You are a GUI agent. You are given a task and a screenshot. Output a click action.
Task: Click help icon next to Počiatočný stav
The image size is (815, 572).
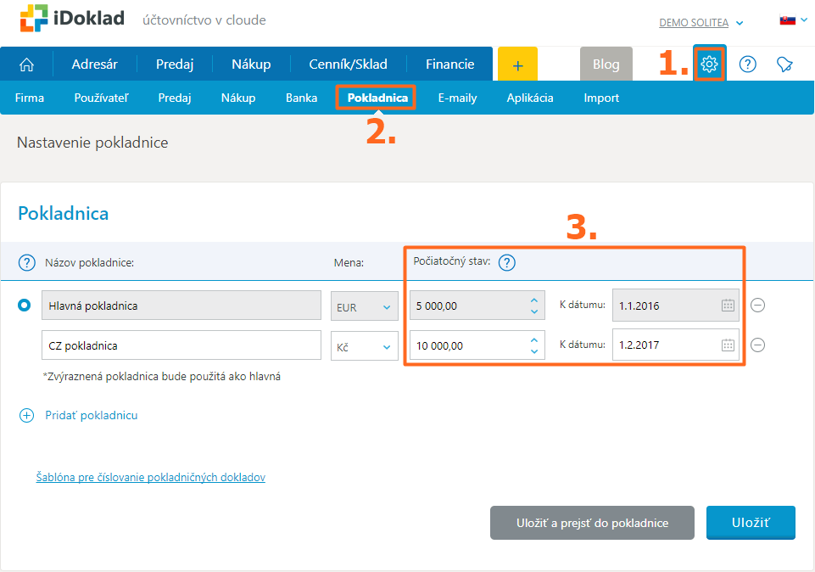click(507, 262)
